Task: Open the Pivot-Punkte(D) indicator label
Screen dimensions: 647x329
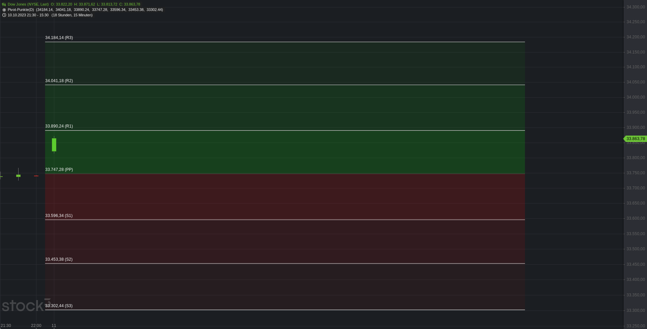Action: [21, 10]
